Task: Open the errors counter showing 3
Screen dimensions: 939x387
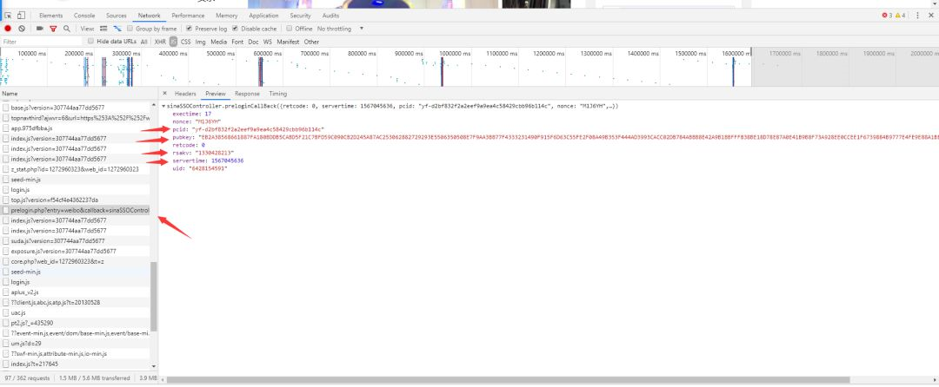Action: [887, 16]
